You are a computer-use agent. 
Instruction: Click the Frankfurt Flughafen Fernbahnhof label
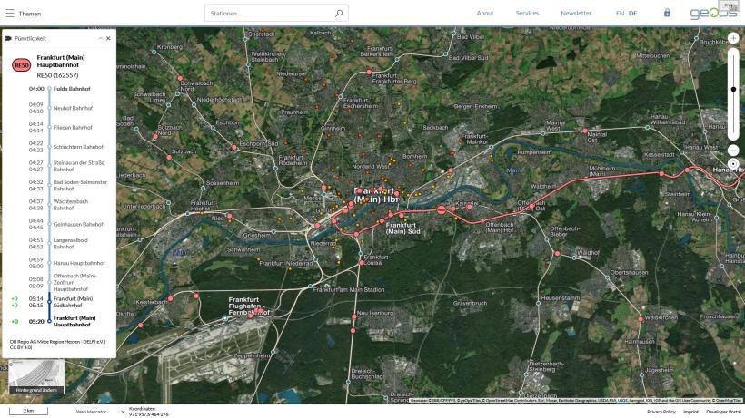(249, 306)
